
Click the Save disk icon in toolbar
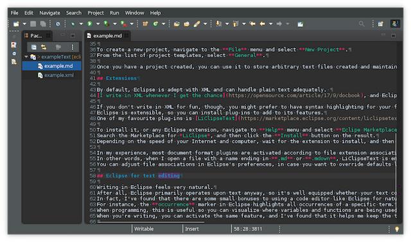tap(33, 24)
